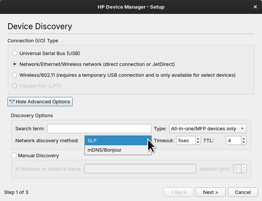
Task: Open the Type devices dropdown
Action: pos(208,128)
